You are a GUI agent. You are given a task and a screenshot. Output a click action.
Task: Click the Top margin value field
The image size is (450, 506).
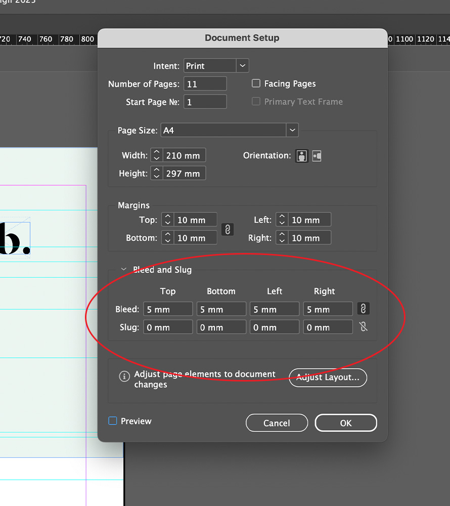pyautogui.click(x=195, y=220)
